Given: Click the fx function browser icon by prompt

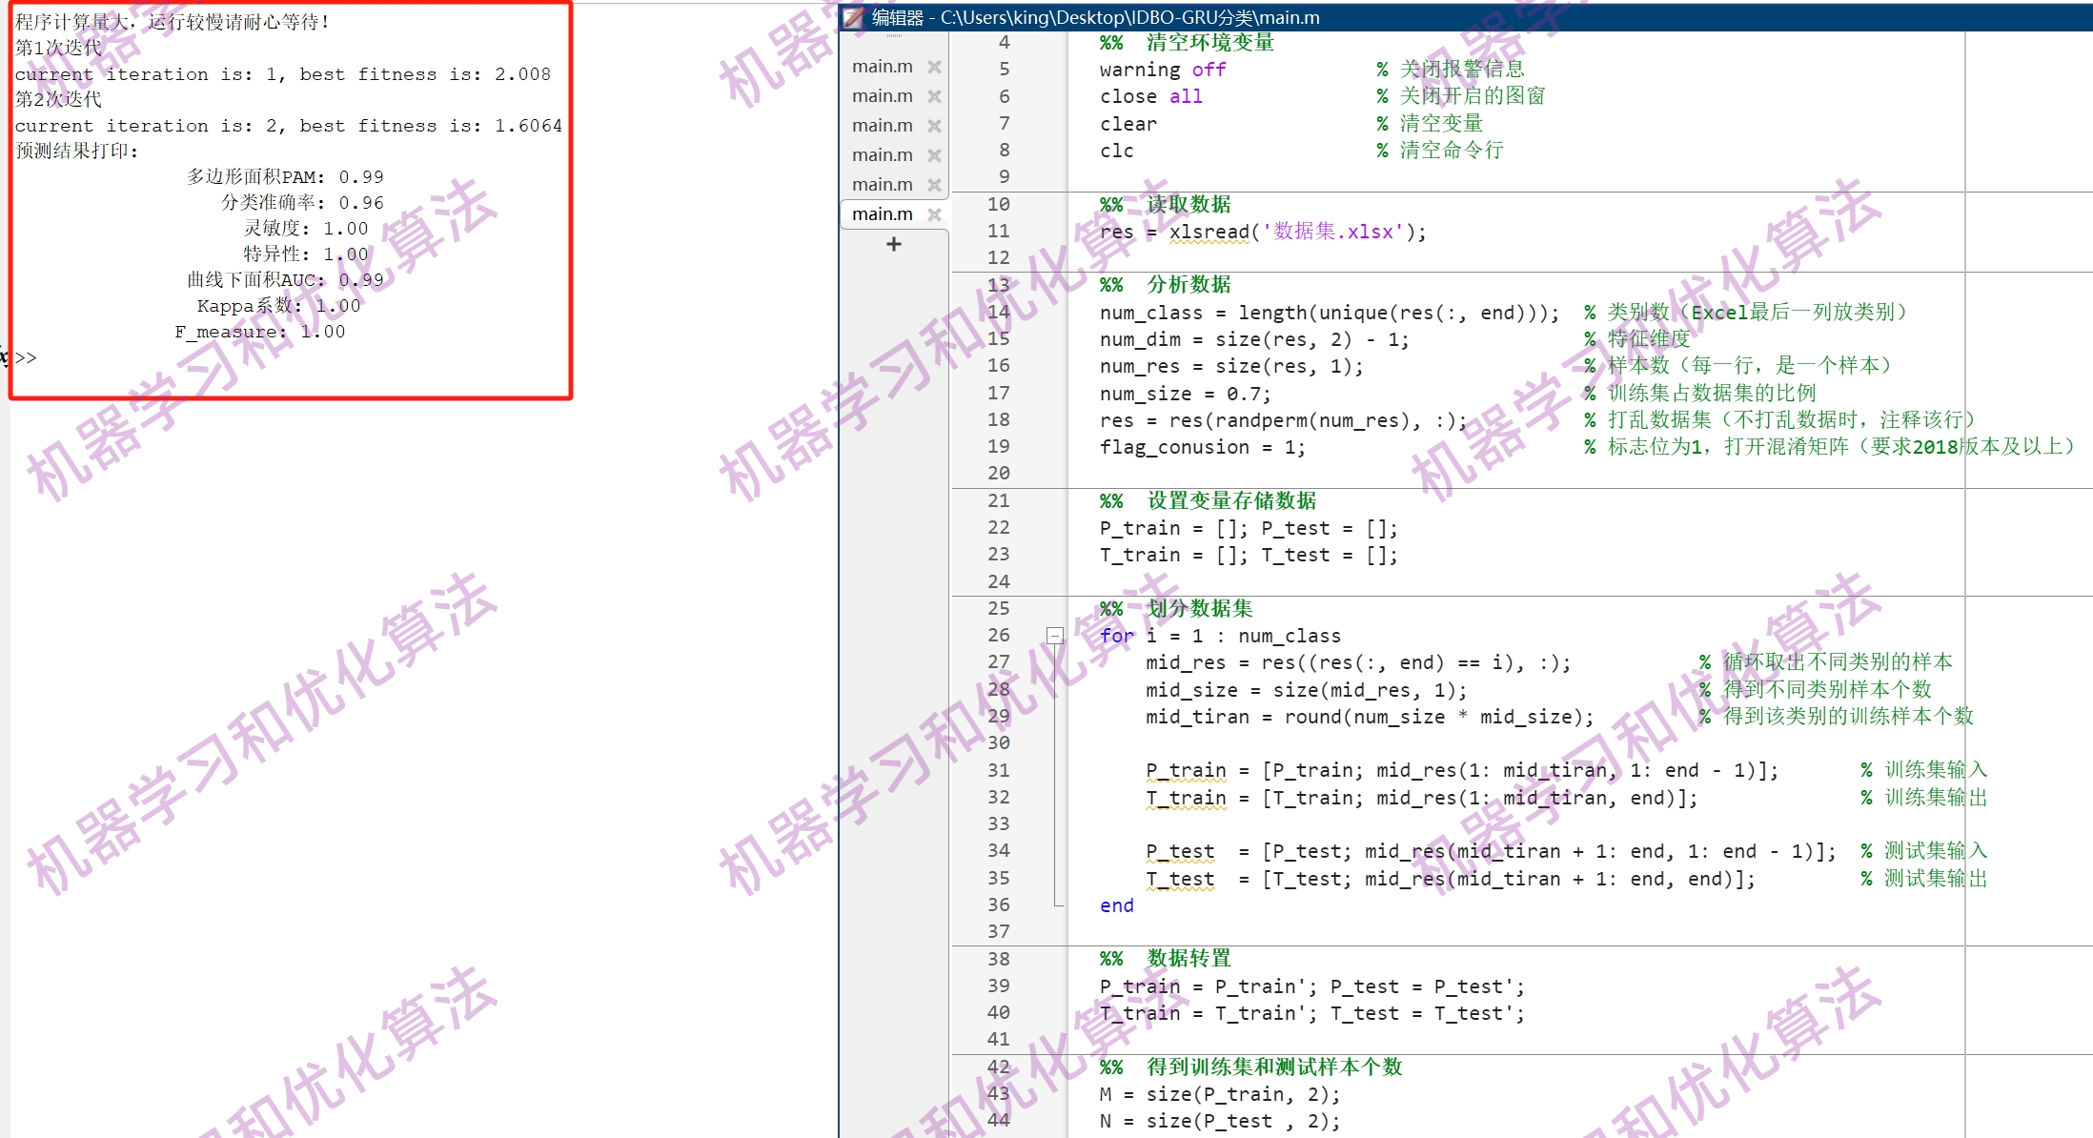Looking at the screenshot, I should [x=4, y=358].
